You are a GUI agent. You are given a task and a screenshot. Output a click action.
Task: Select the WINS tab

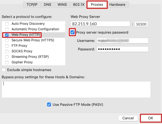click(62, 5)
